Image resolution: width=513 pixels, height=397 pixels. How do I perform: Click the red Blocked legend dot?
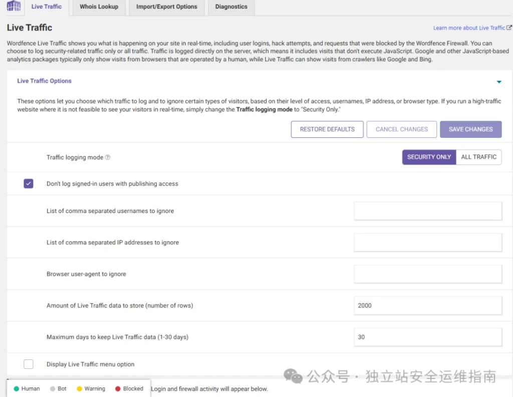click(x=118, y=389)
